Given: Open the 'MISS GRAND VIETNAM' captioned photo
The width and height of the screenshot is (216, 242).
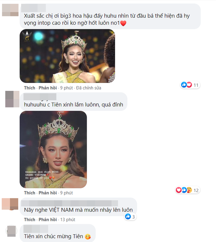Looking at the screenshot, I should pyautogui.click(x=53, y=149).
